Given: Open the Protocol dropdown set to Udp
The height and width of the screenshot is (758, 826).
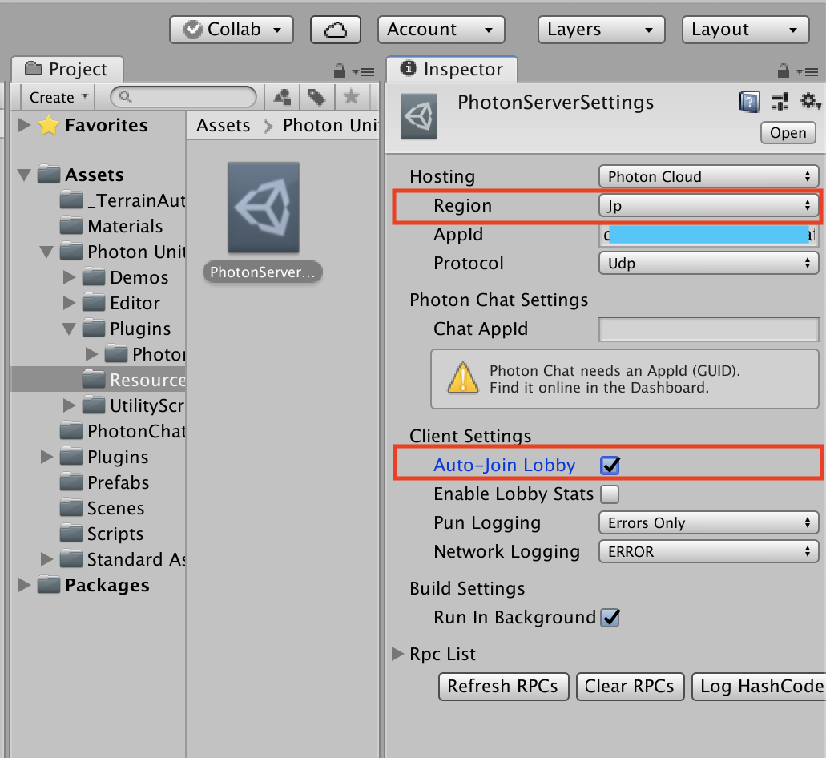Looking at the screenshot, I should pos(708,263).
